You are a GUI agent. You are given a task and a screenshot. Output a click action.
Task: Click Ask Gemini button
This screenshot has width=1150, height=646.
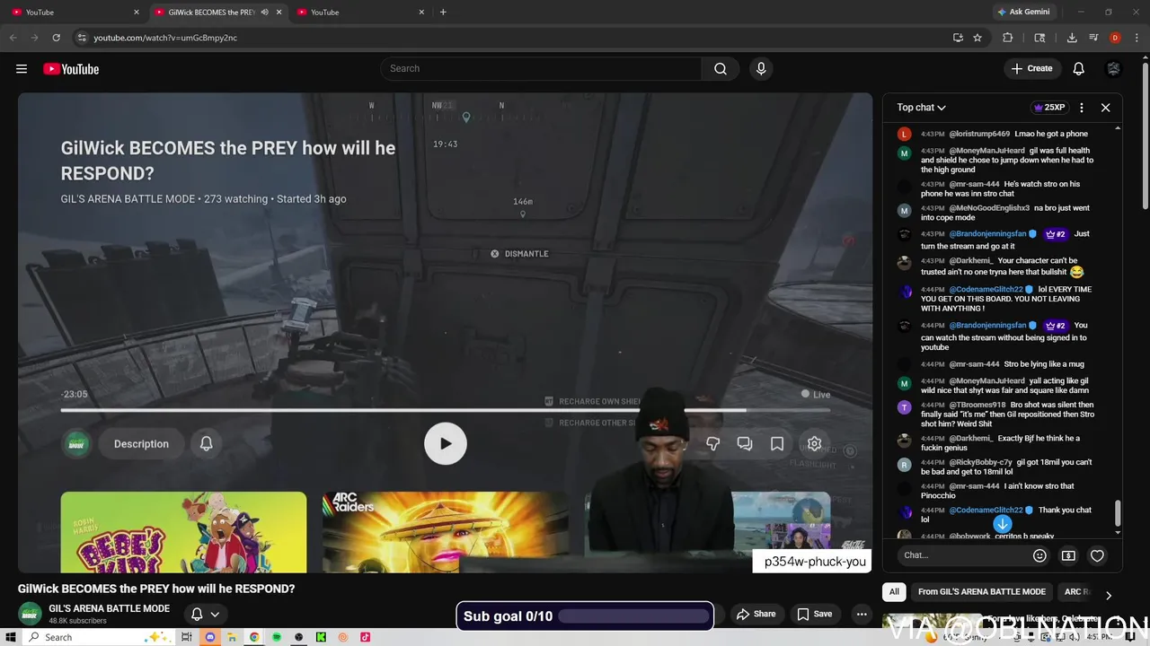1023,13
